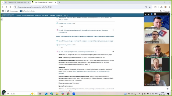This screenshot has height=96, width=172.
Task: Click the НУБіП України portal logo
Action: click(x=8, y=15)
